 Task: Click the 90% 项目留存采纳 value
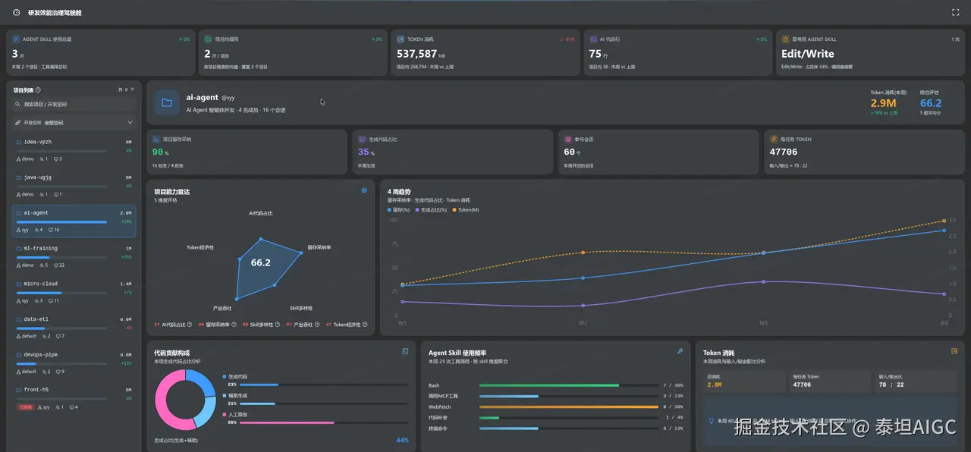click(x=160, y=152)
